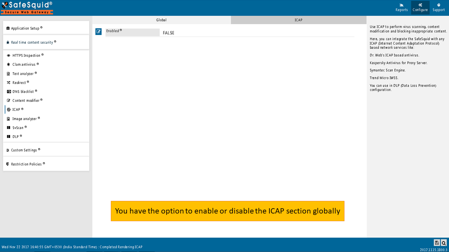Click the search icon in bottom bar

click(x=444, y=243)
